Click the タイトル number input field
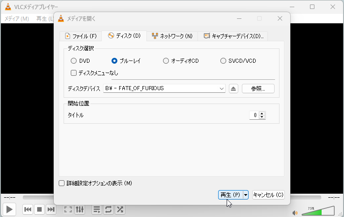The height and width of the screenshot is (217, 344). [x=254, y=115]
